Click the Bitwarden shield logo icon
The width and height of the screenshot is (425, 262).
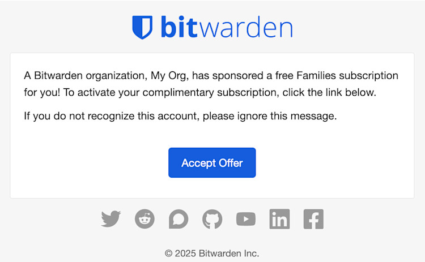click(142, 27)
